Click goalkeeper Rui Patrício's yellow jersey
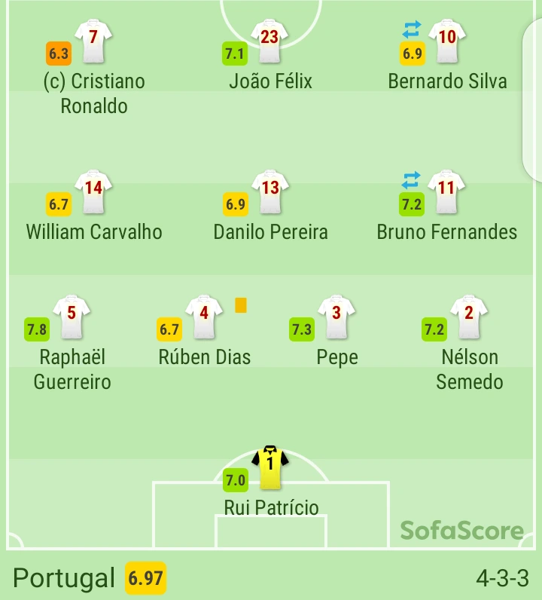This screenshot has height=600, width=542. 270,467
